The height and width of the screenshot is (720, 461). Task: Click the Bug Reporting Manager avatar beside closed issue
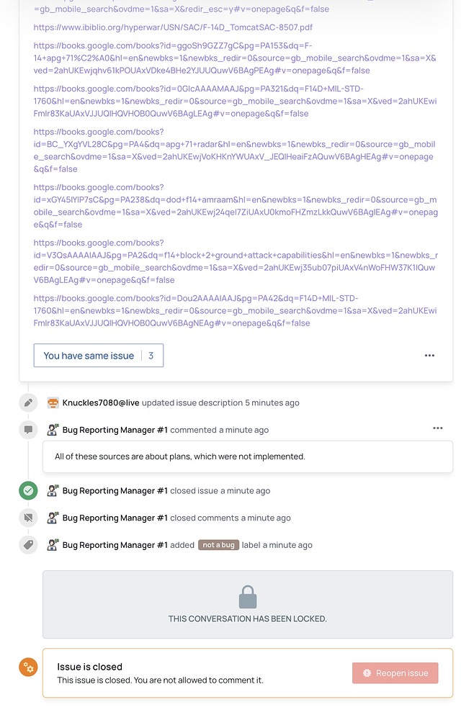click(53, 490)
